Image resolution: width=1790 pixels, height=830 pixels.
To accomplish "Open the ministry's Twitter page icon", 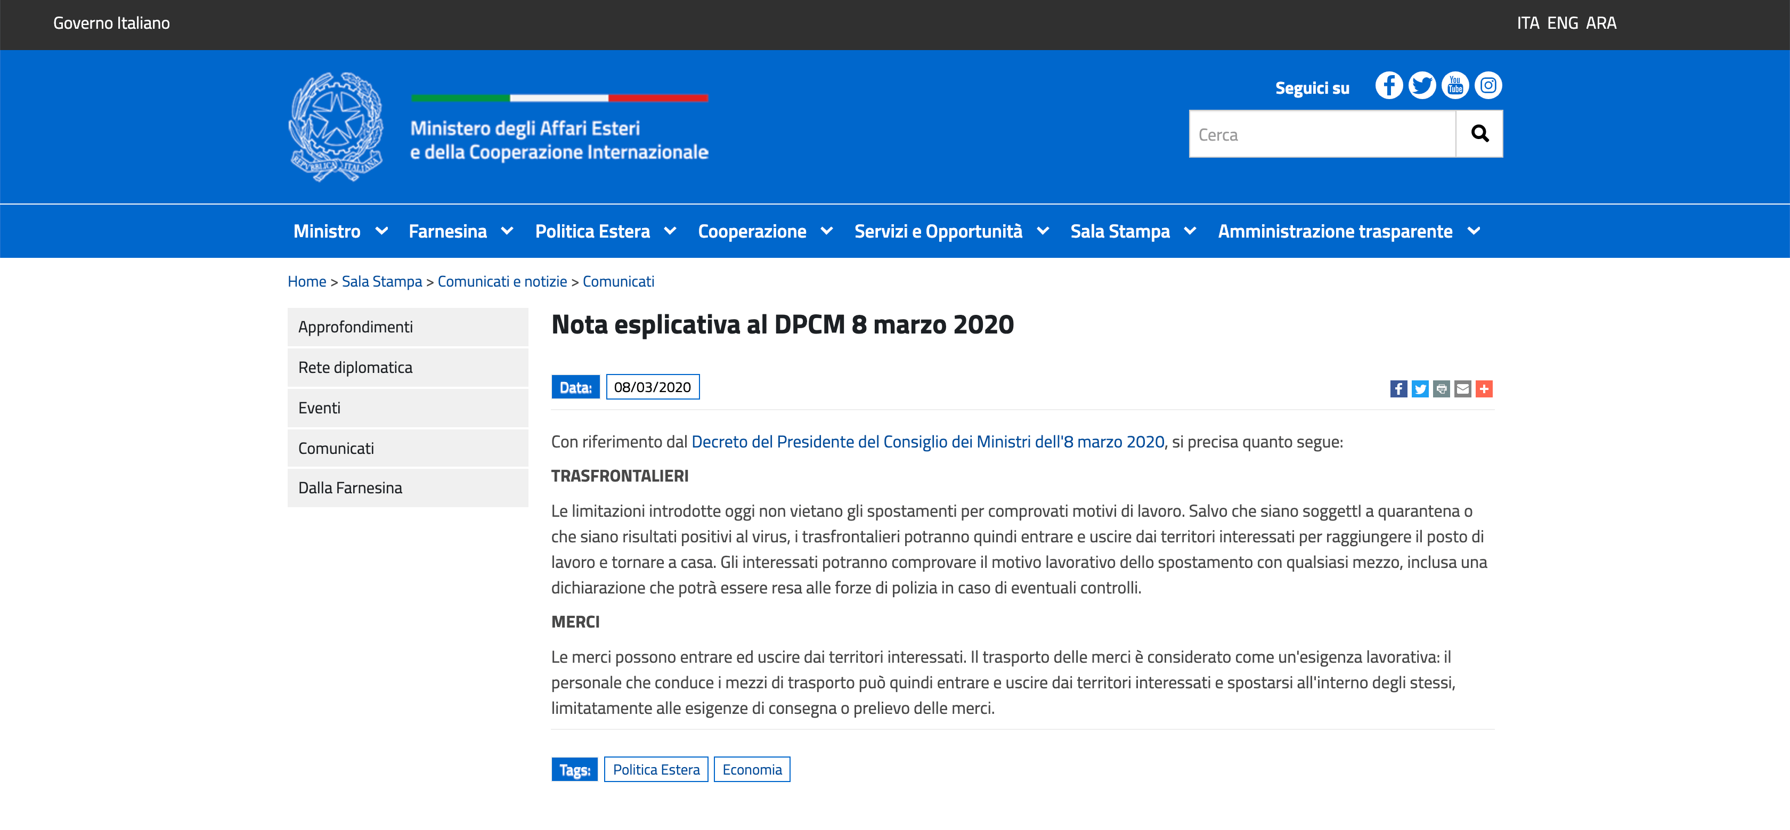I will point(1422,85).
